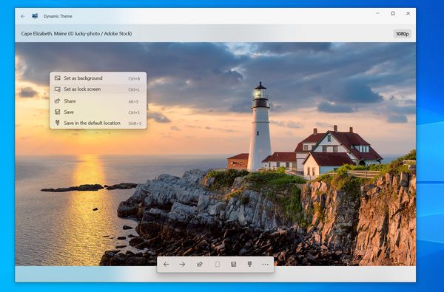Viewport: 444px width, 292px height.
Task: Click the lock screen icon in bottom toolbar
Action: 217,264
